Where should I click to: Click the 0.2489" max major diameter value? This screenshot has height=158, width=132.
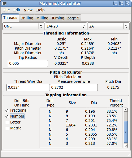(88, 44)
